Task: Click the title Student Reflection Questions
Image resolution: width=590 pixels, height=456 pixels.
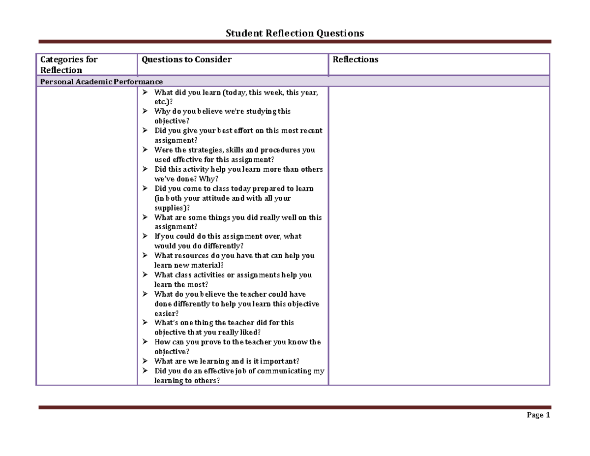Action: tap(295, 32)
